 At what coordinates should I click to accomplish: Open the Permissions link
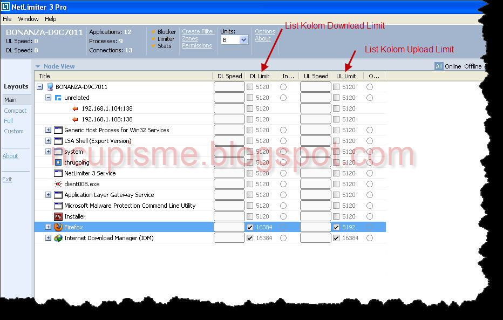[x=197, y=45]
